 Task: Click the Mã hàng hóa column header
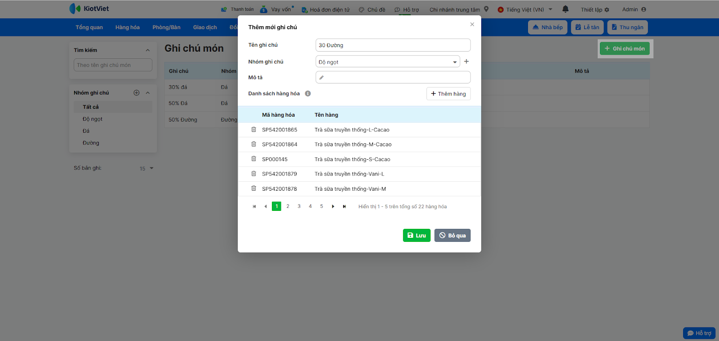click(279, 115)
